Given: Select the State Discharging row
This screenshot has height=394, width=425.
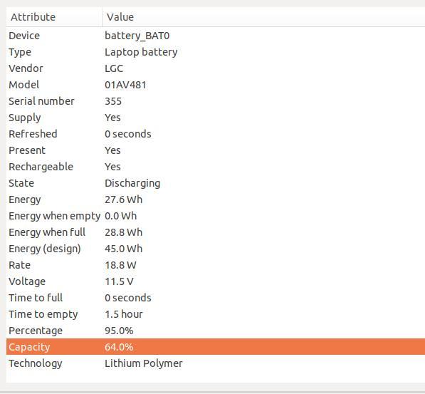Looking at the screenshot, I should (x=216, y=183).
